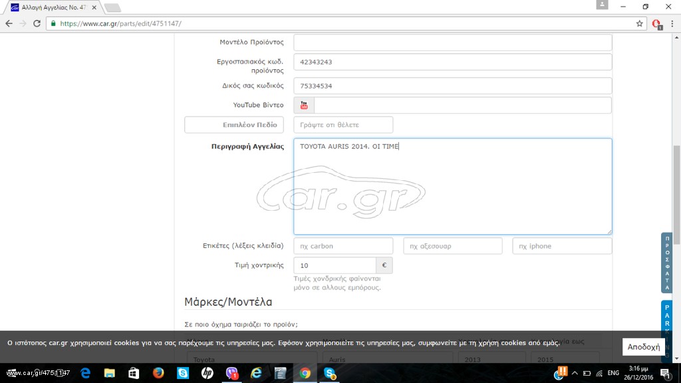Click the YouTube Βίντεο URL field
681x383 pixels.
click(463, 105)
